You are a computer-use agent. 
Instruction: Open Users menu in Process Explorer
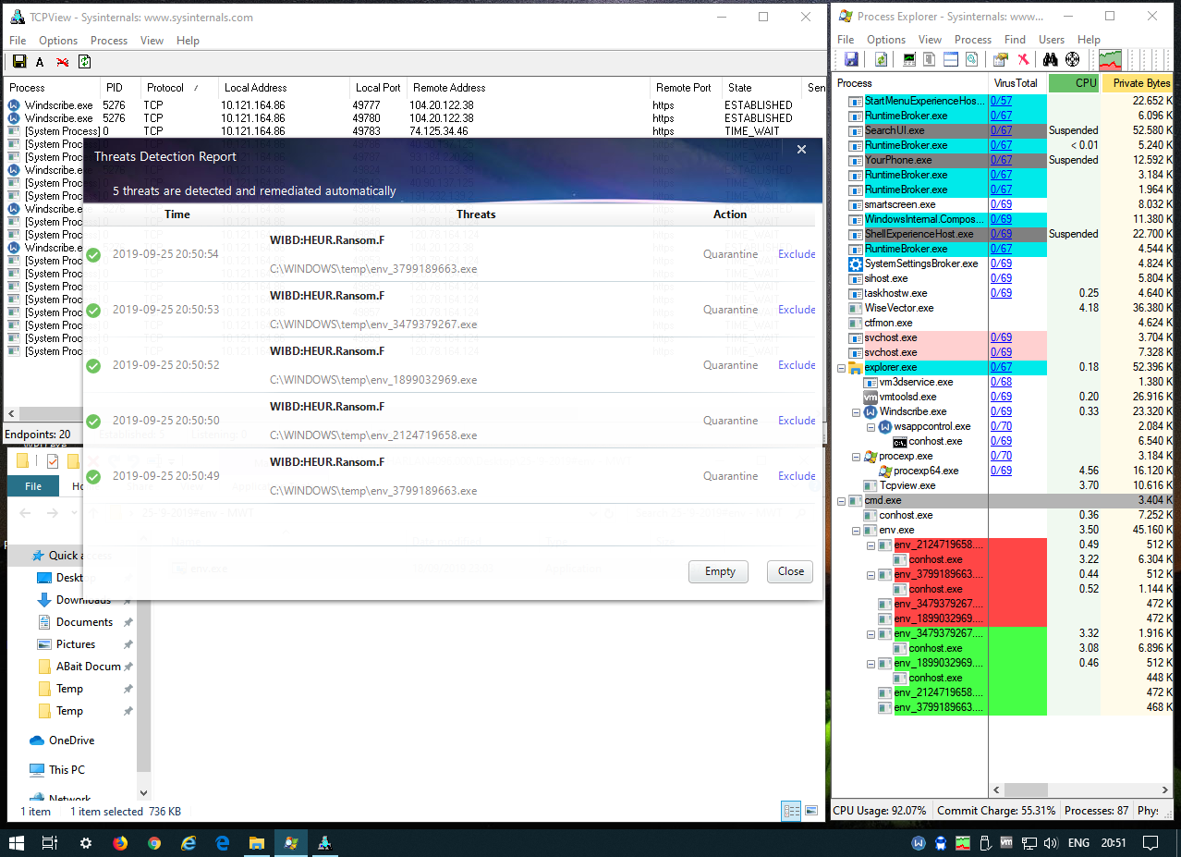coord(1052,40)
